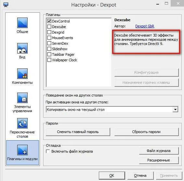Confirm settings with OK button
The width and height of the screenshot is (184, 181).
(112, 175)
